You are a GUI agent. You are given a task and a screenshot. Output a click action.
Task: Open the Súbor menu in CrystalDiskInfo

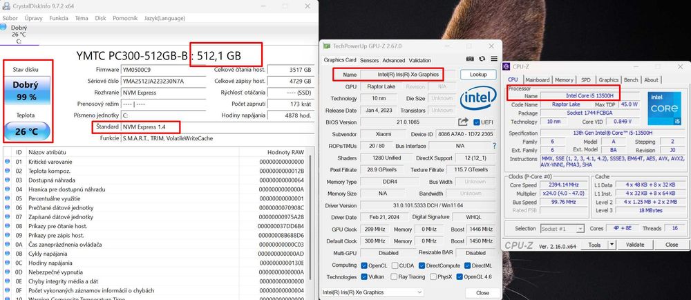(10, 19)
